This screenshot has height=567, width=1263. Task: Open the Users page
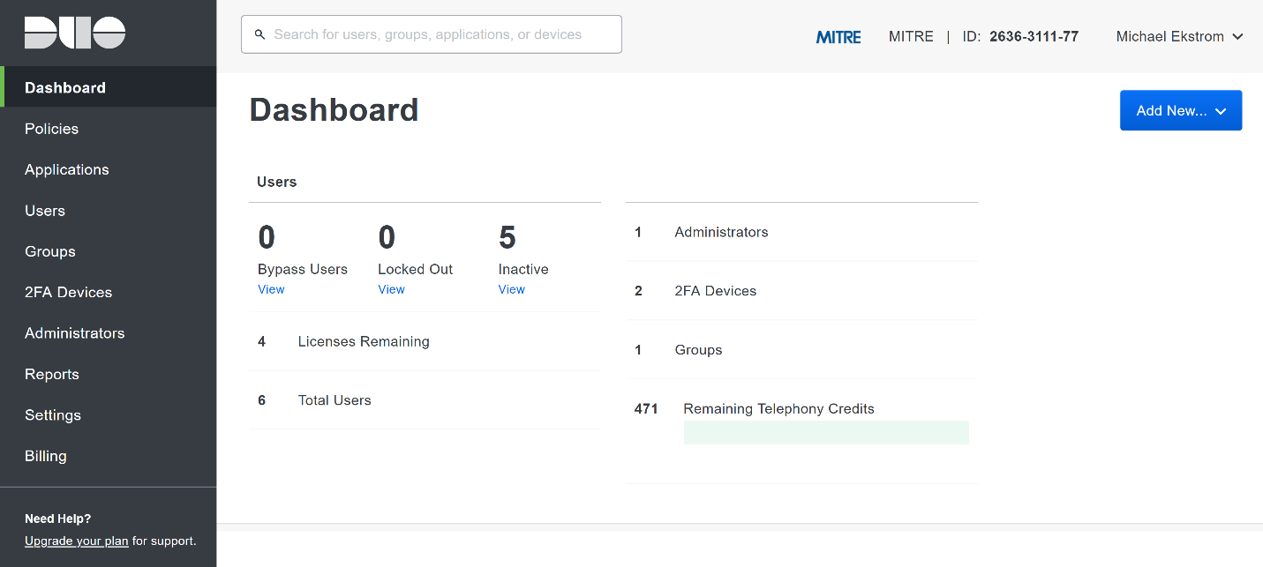tap(45, 210)
